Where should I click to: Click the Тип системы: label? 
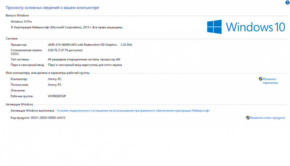coord(20,59)
